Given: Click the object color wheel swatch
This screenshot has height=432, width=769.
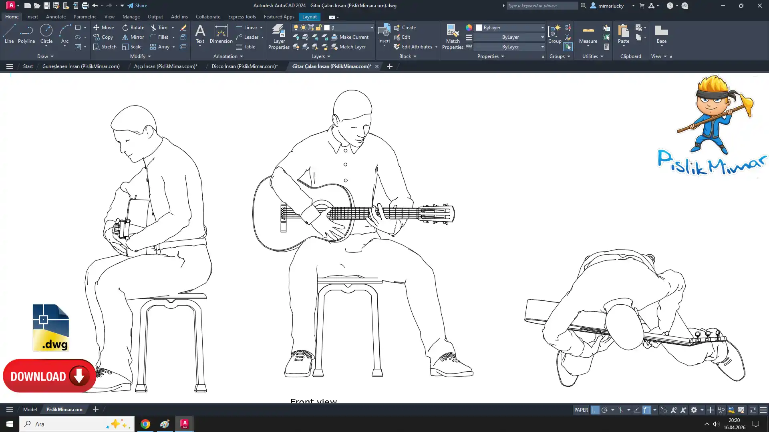Looking at the screenshot, I should [469, 28].
